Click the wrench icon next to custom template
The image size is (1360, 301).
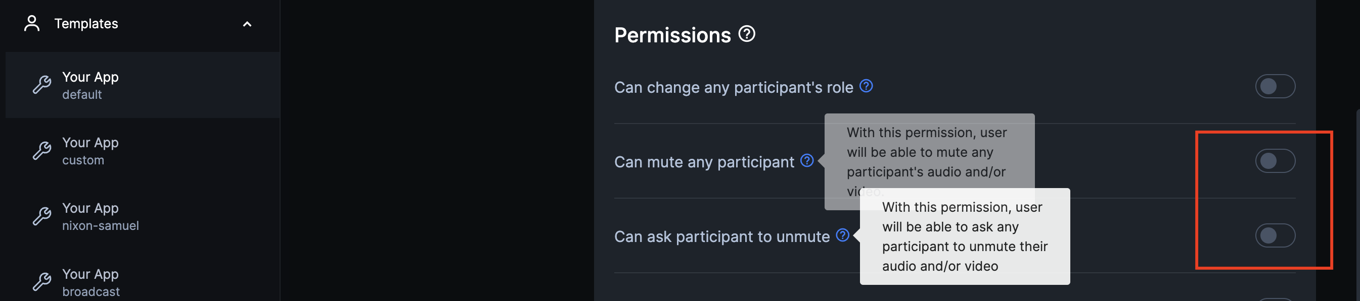[x=41, y=150]
